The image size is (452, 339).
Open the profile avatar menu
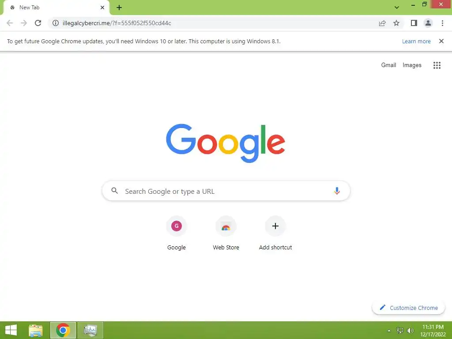click(428, 23)
